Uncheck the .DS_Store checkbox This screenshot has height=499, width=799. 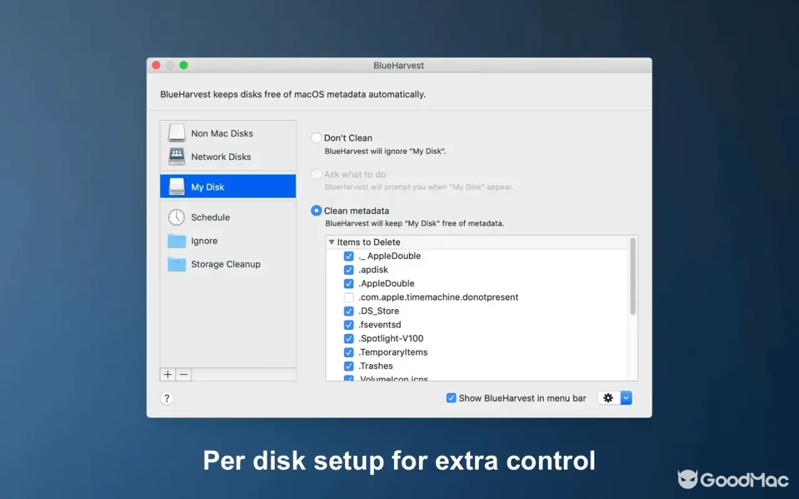click(x=349, y=311)
